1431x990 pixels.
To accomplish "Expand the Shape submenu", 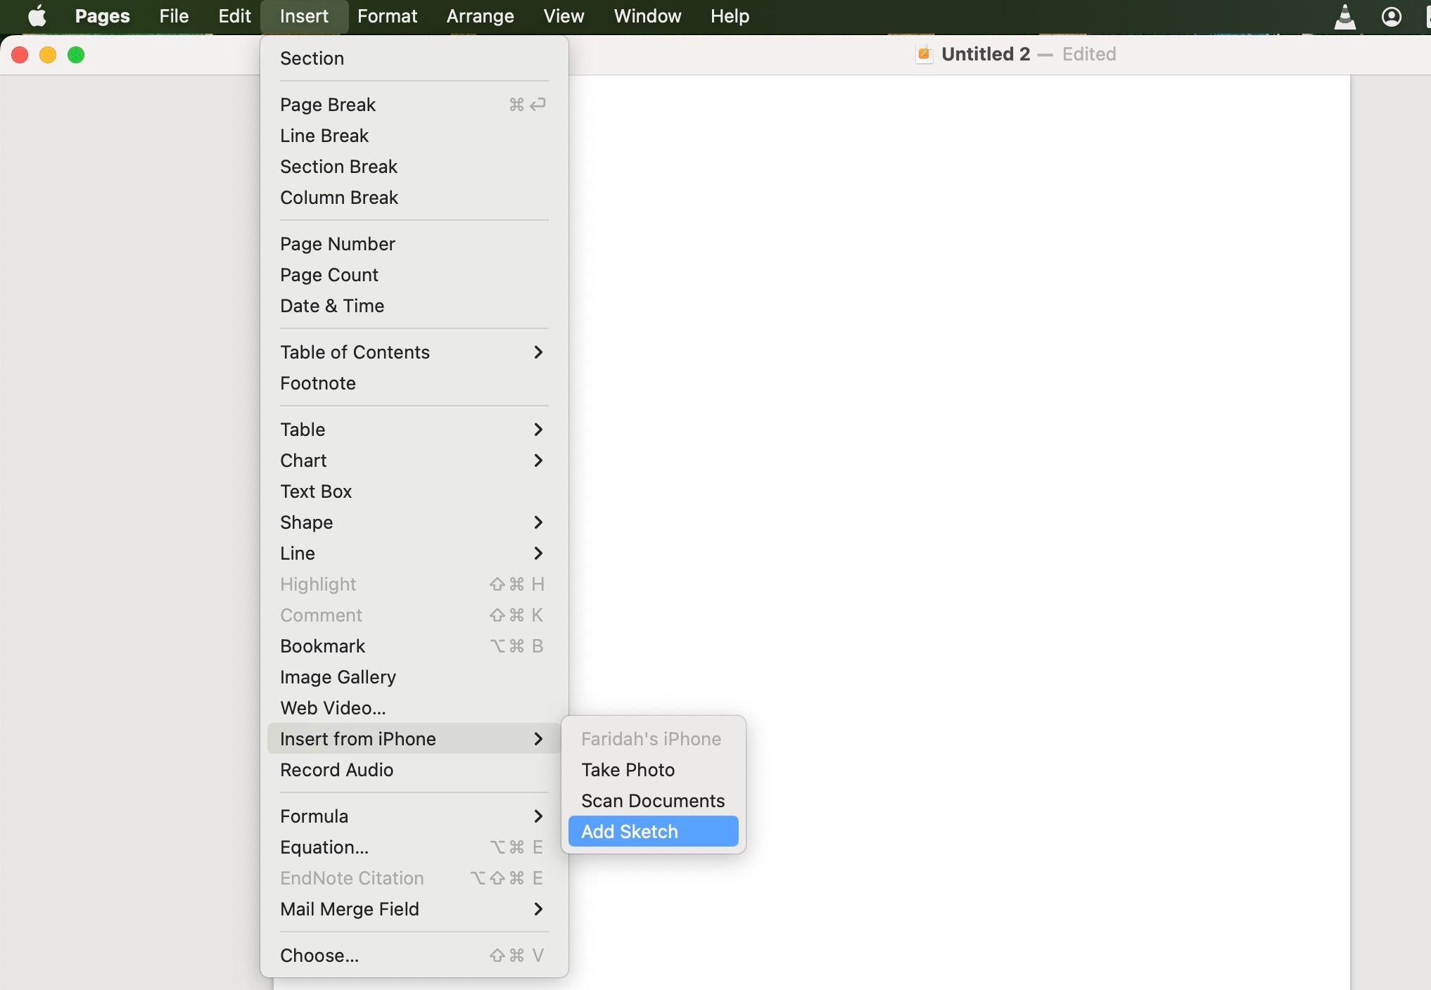I will (413, 522).
